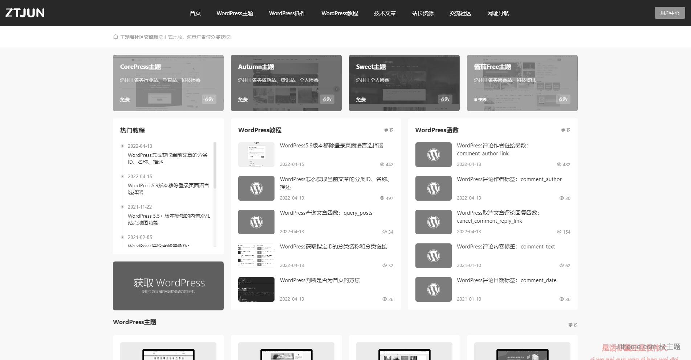Click 获取 button on CorePress主题 card
Image resolution: width=691 pixels, height=360 pixels.
pyautogui.click(x=209, y=100)
